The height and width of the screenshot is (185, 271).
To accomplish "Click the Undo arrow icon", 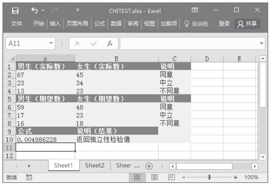I will click(x=34, y=10).
